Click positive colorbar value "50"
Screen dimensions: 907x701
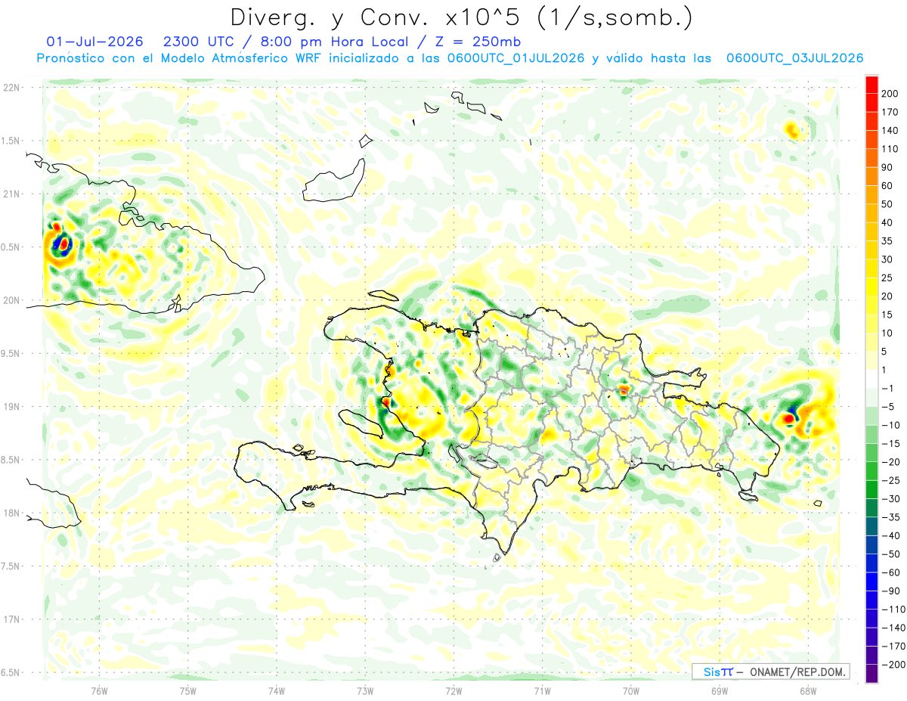tap(887, 204)
